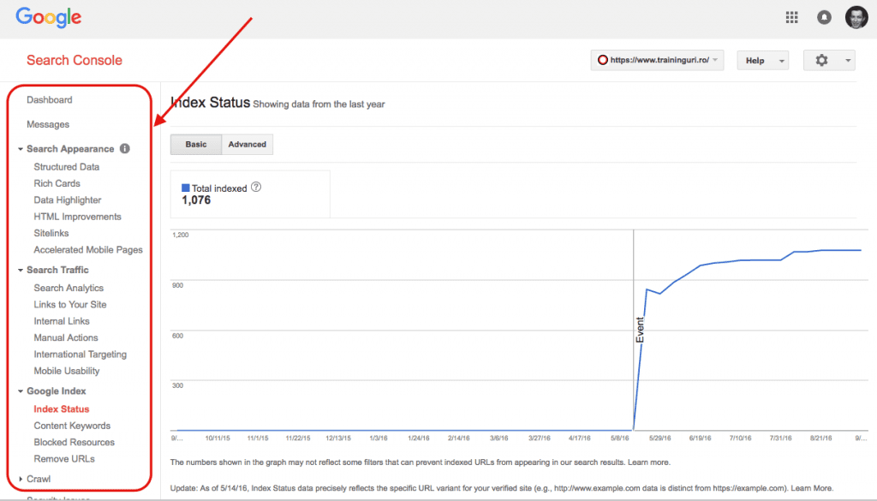The width and height of the screenshot is (877, 501).
Task: Collapse the Search Traffic section
Action: (x=20, y=270)
